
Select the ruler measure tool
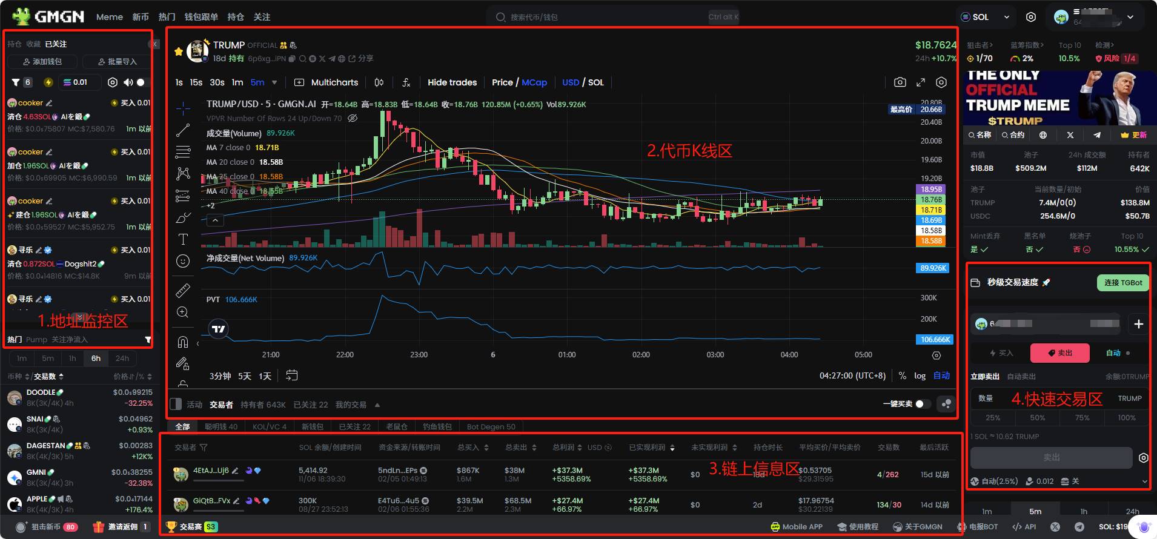183,291
